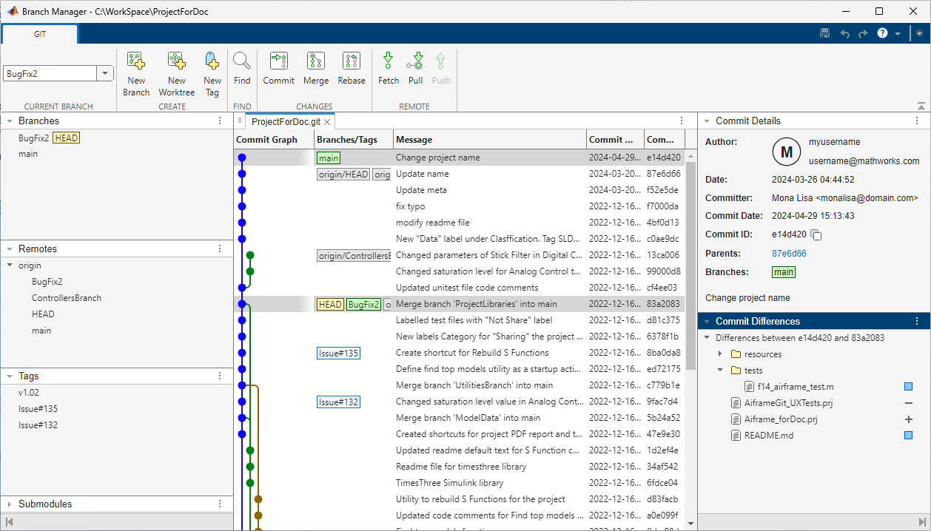Start a Commit

278,70
